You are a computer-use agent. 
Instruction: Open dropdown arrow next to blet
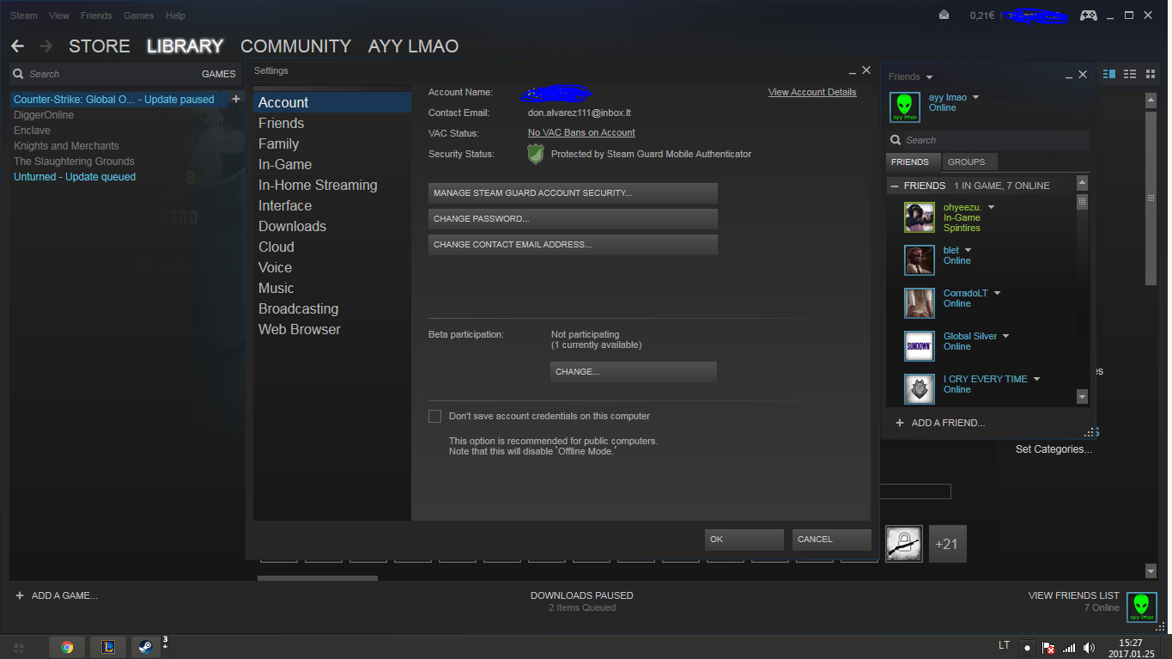(x=969, y=250)
